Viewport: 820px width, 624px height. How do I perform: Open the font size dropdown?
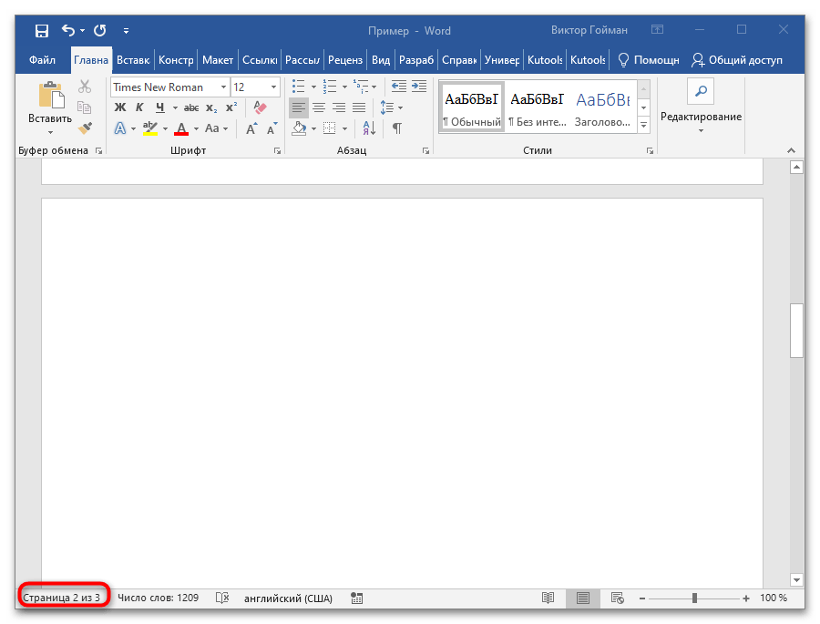[x=273, y=87]
